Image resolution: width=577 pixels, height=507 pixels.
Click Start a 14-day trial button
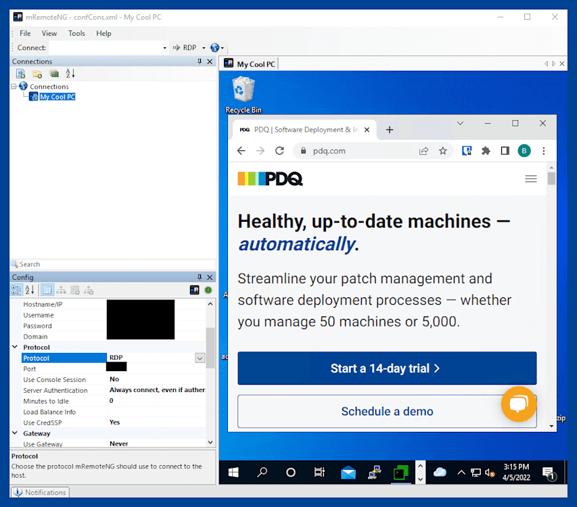coord(387,368)
